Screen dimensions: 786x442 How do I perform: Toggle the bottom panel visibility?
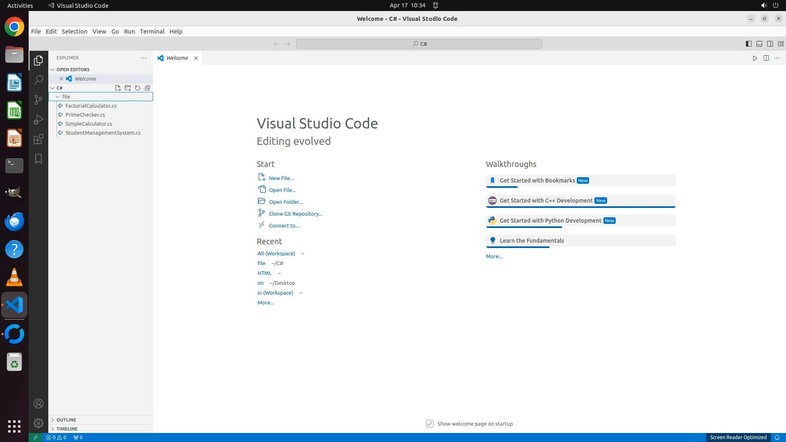coord(759,44)
